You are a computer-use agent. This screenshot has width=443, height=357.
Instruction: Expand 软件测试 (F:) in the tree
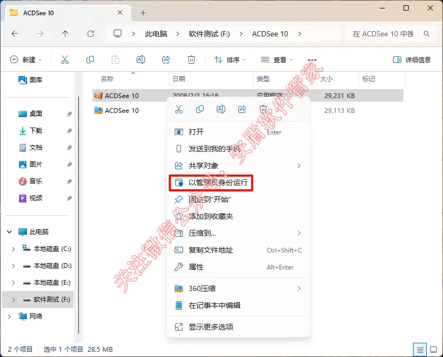(x=13, y=300)
